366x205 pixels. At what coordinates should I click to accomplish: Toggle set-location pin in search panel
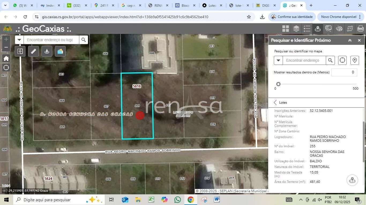[355, 60]
